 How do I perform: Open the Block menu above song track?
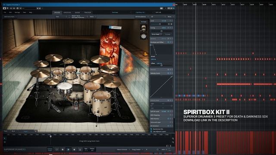click(14, 131)
